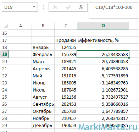This screenshot has height=132, width=139.
Task: Select column B header
Action: coord(43,26)
